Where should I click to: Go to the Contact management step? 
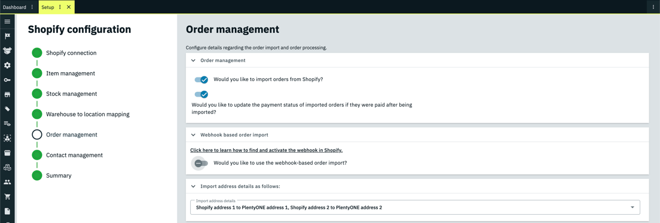[74, 155]
